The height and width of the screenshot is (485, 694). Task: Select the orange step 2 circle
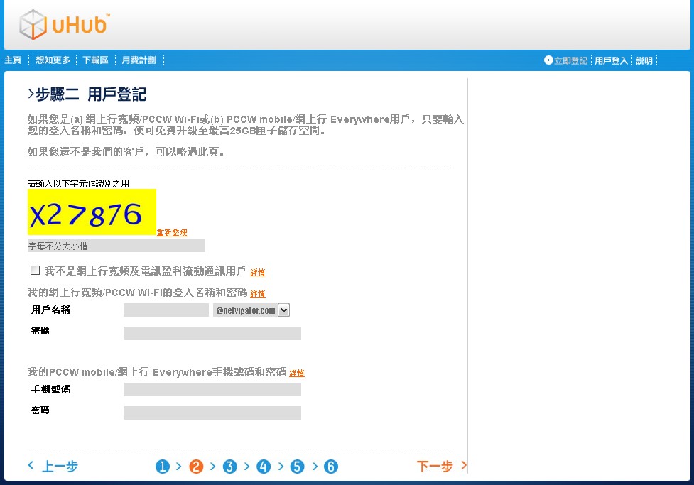pyautogui.click(x=196, y=467)
